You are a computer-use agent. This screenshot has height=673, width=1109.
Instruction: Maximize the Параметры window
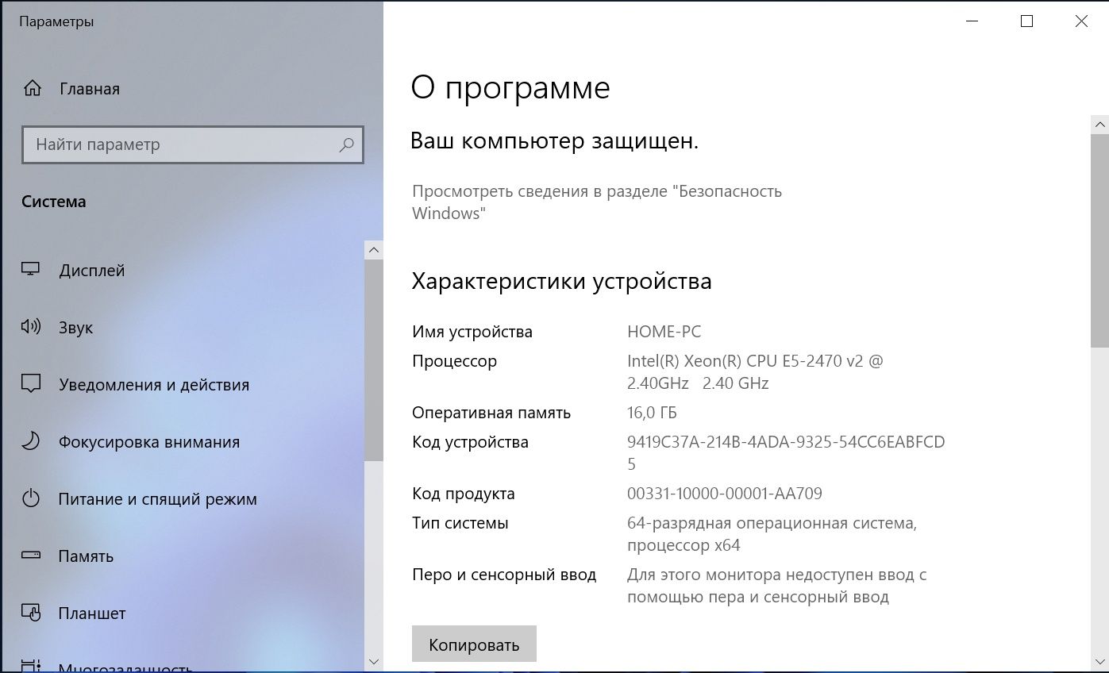(x=1026, y=21)
